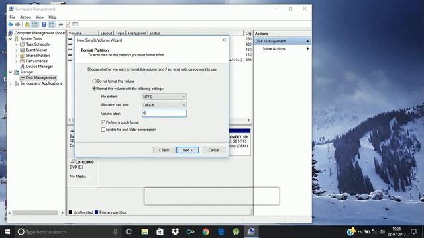Click the Performance gauge icon

tap(23, 61)
